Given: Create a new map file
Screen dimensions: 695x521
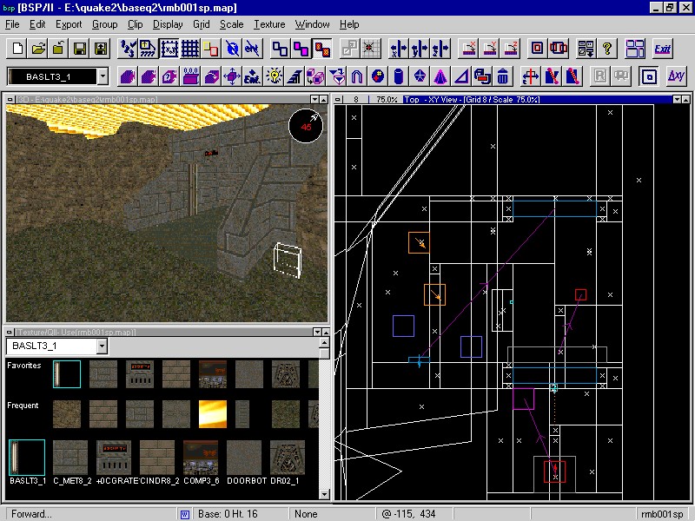Looking at the screenshot, I should 17,49.
